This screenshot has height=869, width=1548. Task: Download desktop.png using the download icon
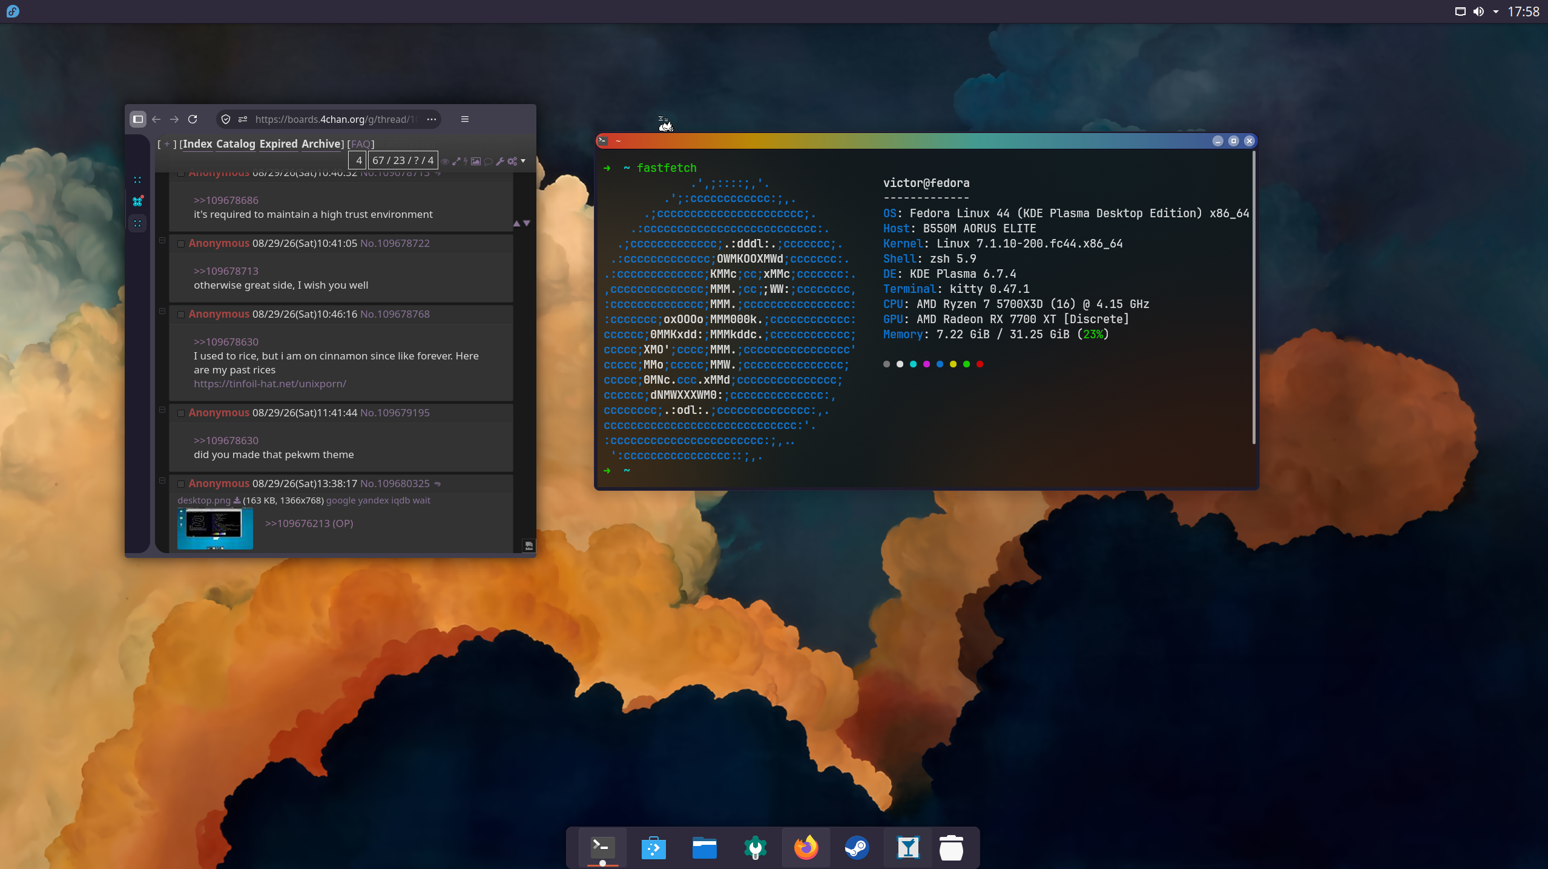click(x=237, y=500)
